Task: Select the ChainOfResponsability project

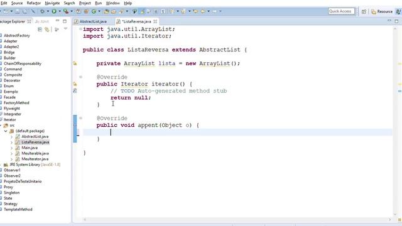Action: tap(23, 63)
